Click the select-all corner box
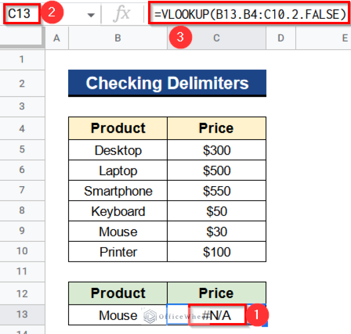The height and width of the screenshot is (334, 351). (x=22, y=39)
